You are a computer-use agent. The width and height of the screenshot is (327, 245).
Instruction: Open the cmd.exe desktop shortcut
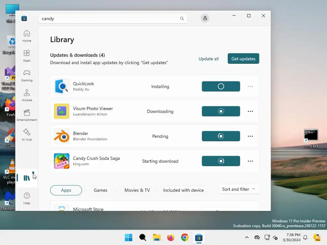tap(311, 138)
